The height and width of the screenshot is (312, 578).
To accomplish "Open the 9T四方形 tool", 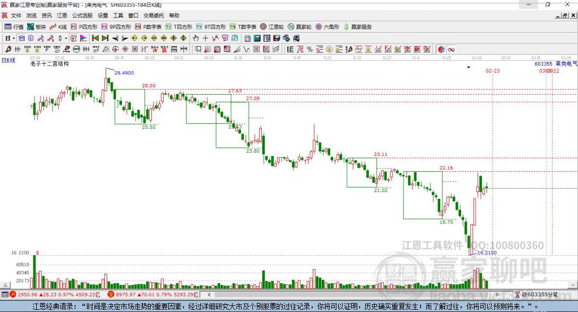I will pyautogui.click(x=211, y=27).
